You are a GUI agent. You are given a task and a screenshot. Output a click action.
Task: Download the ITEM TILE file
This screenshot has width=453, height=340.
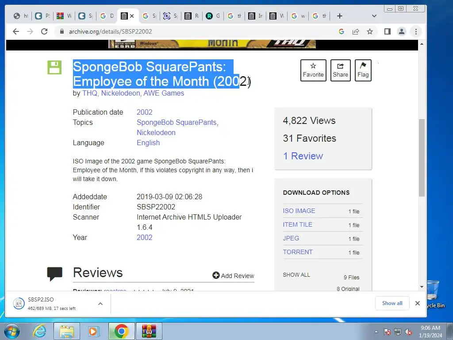298,224
